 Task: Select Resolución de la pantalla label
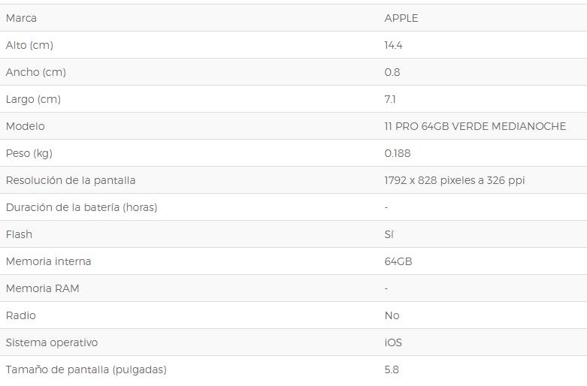click(71, 180)
